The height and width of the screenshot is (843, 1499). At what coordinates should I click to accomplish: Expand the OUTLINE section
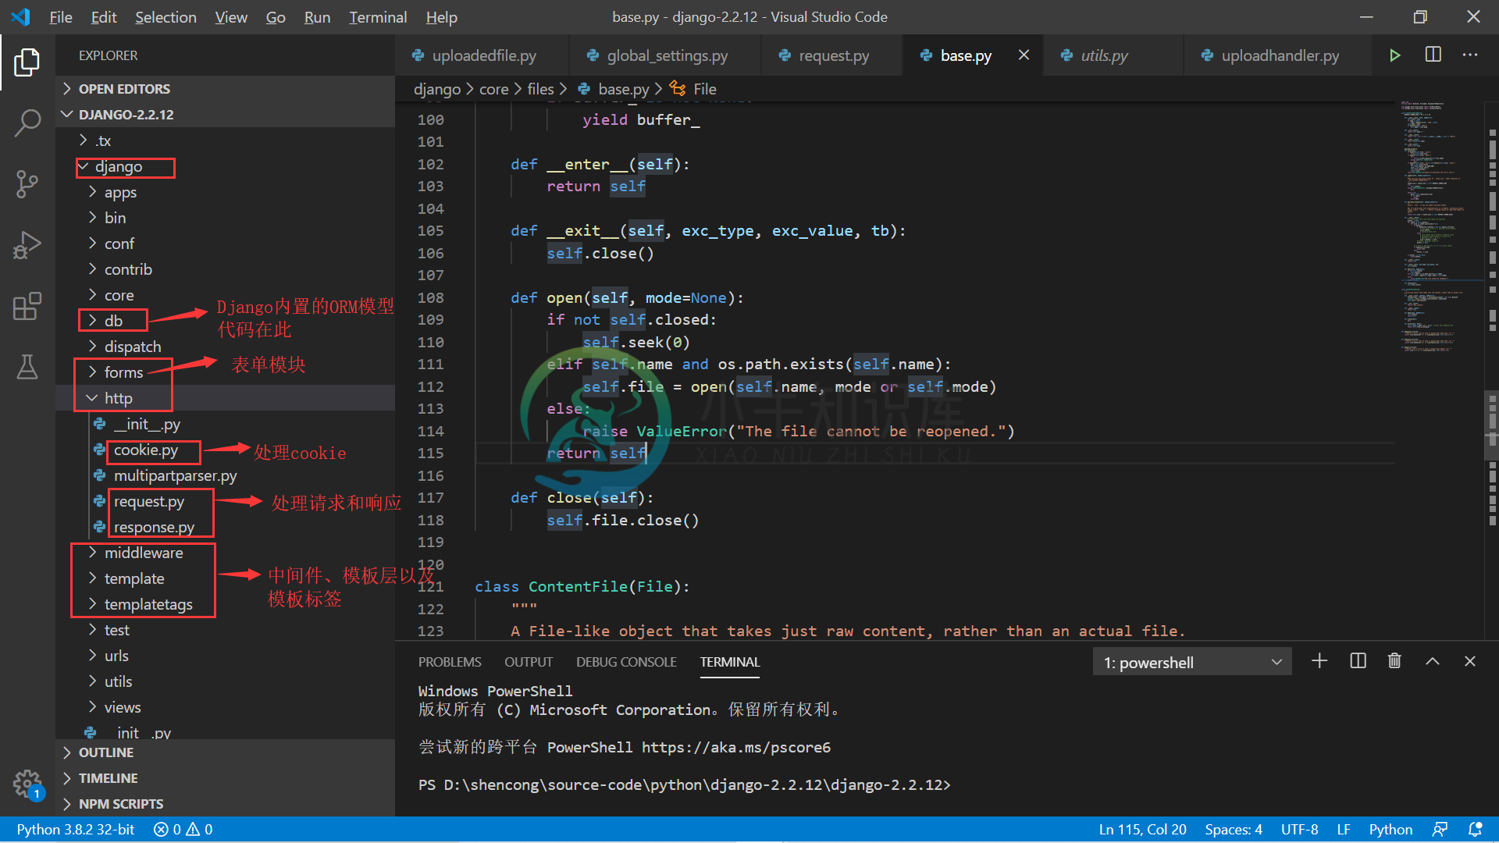(225, 752)
